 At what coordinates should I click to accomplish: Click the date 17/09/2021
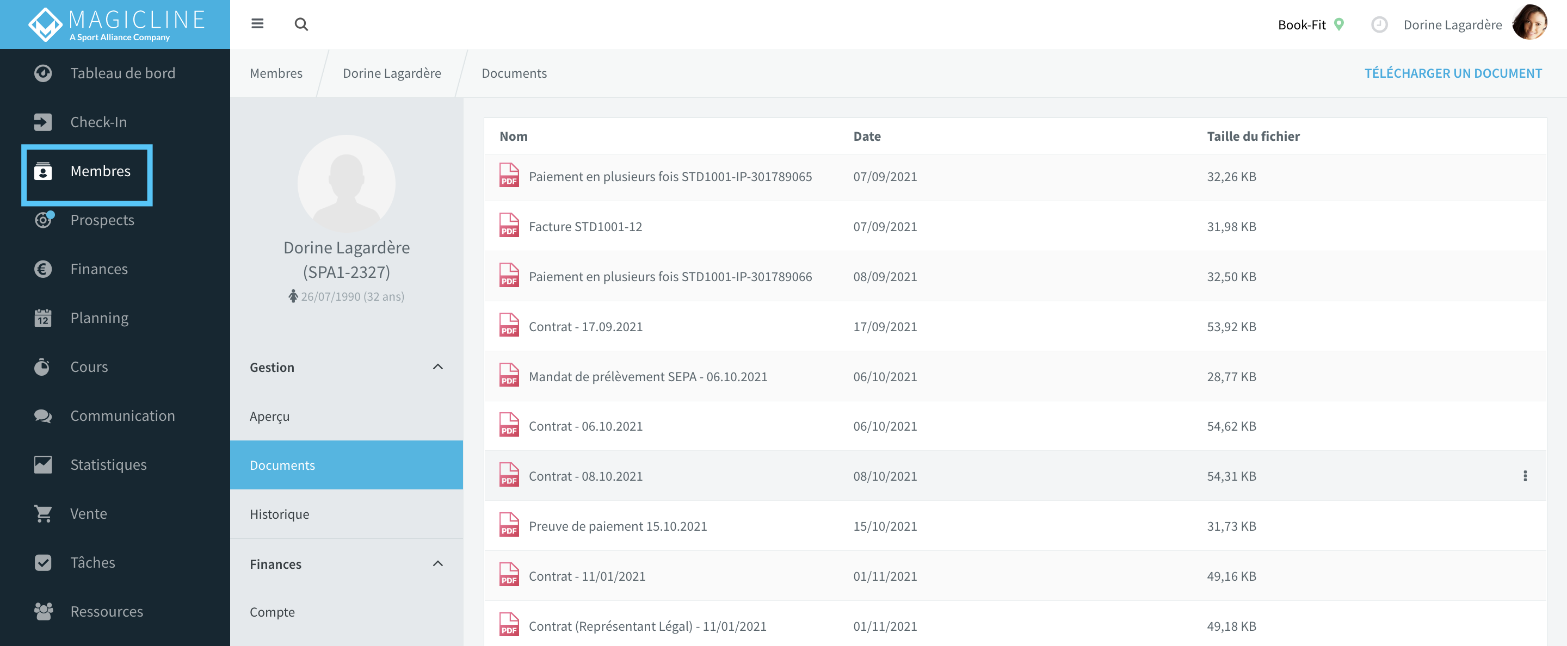885,326
